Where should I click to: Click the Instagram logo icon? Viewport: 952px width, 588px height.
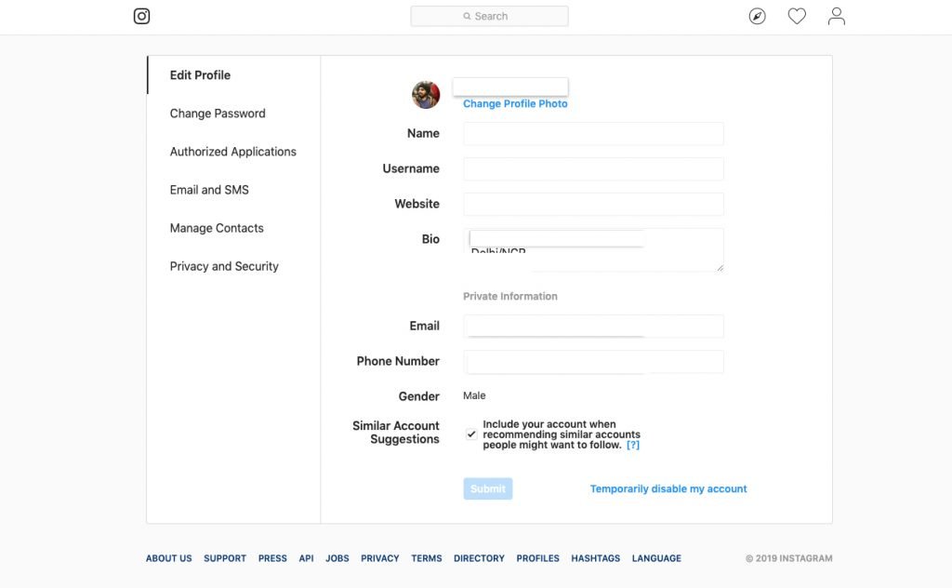point(141,16)
